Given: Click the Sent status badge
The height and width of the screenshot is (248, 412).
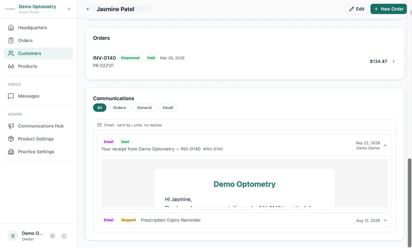Looking at the screenshot, I should [125, 142].
